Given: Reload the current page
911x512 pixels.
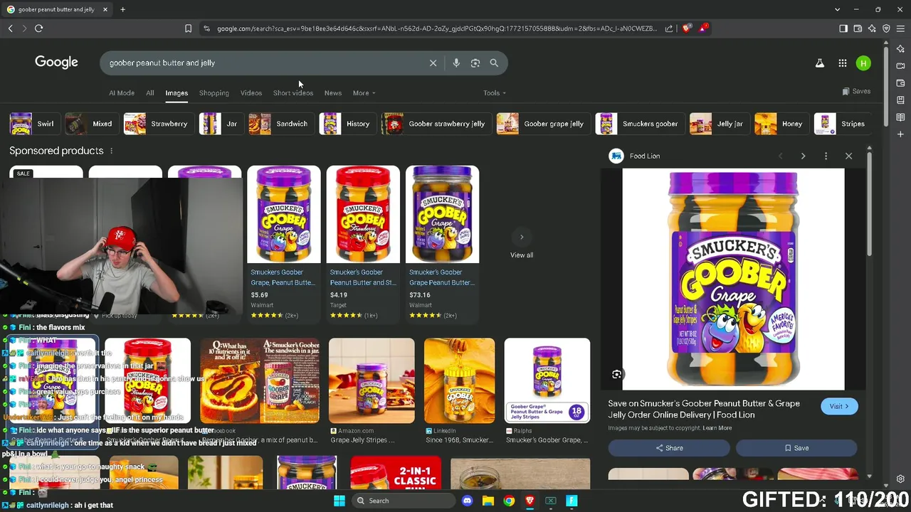Looking at the screenshot, I should (38, 28).
